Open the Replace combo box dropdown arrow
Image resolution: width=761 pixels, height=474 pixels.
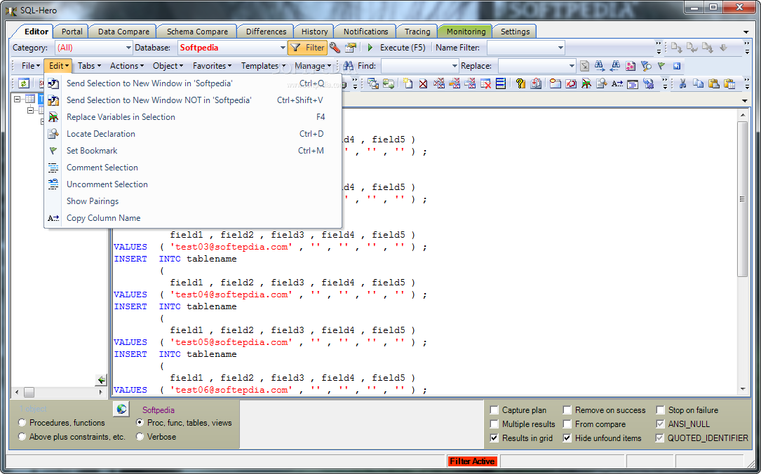point(572,65)
